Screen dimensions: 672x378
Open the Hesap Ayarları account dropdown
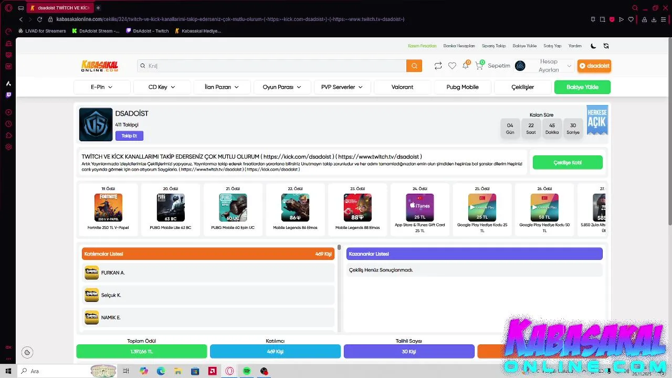pos(543,66)
